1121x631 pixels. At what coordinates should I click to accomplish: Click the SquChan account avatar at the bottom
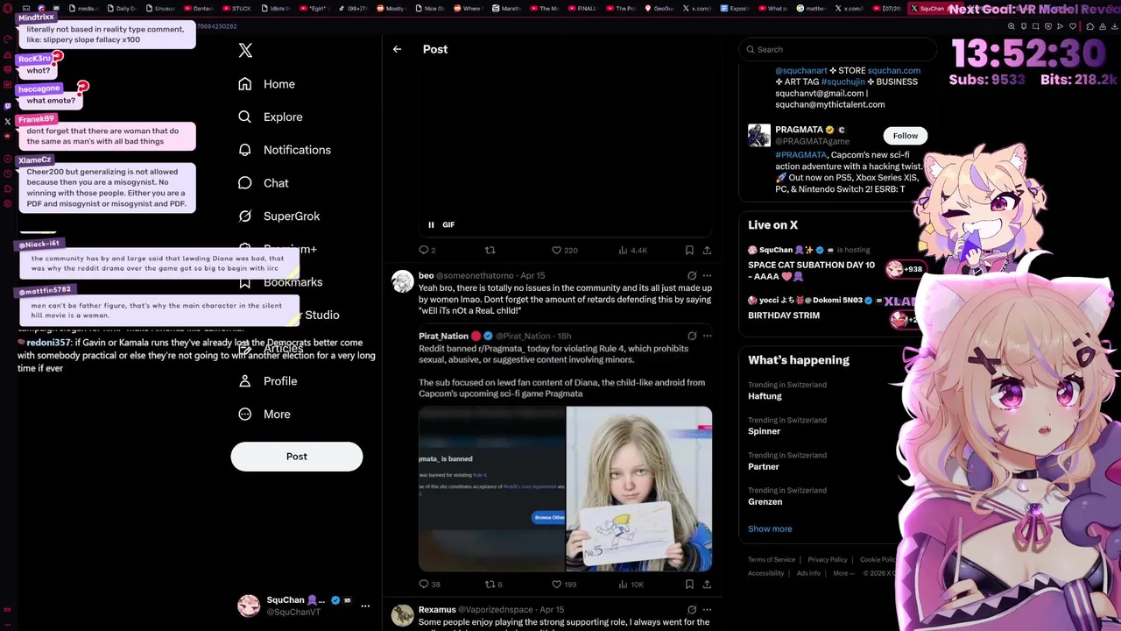pyautogui.click(x=249, y=606)
